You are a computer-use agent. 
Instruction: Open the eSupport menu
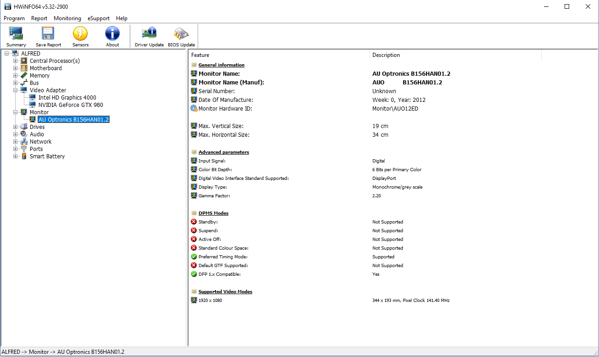tap(99, 18)
